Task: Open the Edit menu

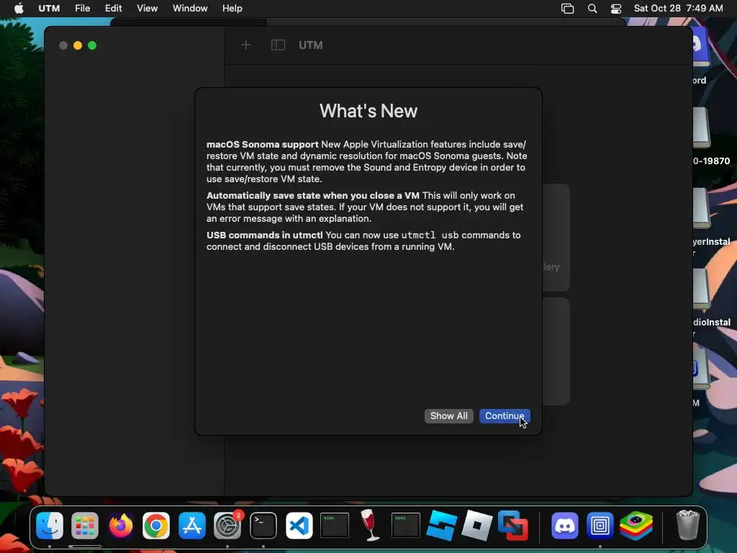Action: [x=113, y=9]
